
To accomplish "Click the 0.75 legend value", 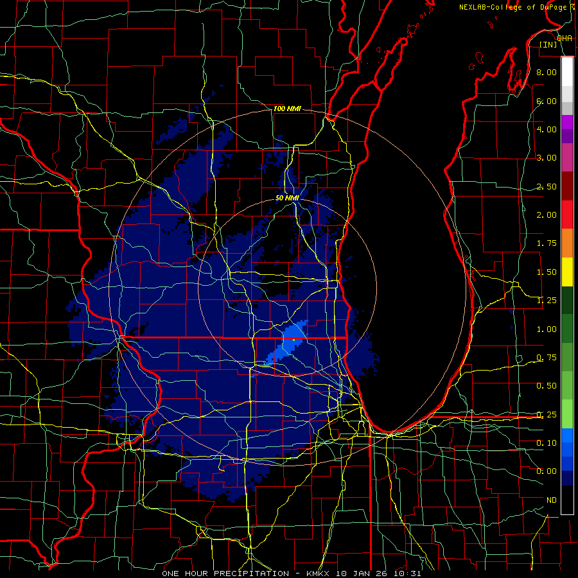I will point(547,358).
